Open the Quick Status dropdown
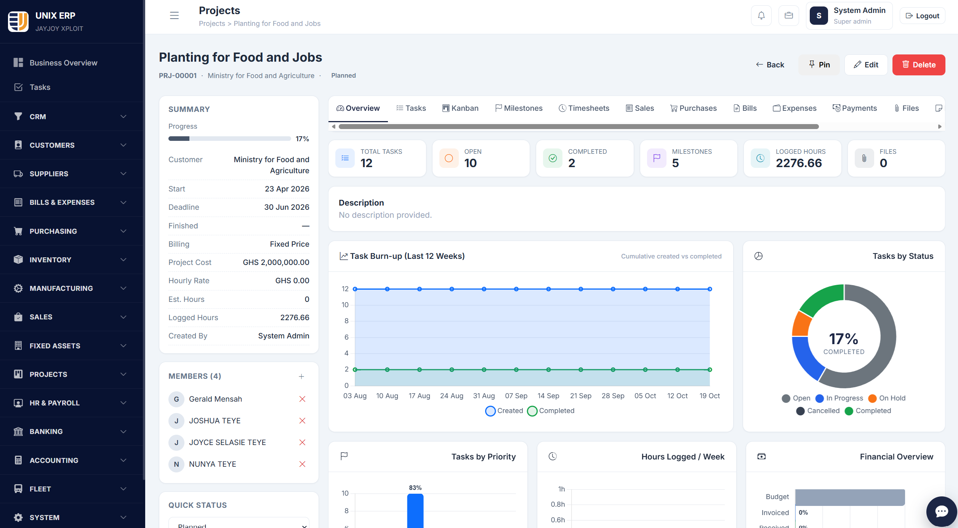958x528 pixels. coord(239,523)
